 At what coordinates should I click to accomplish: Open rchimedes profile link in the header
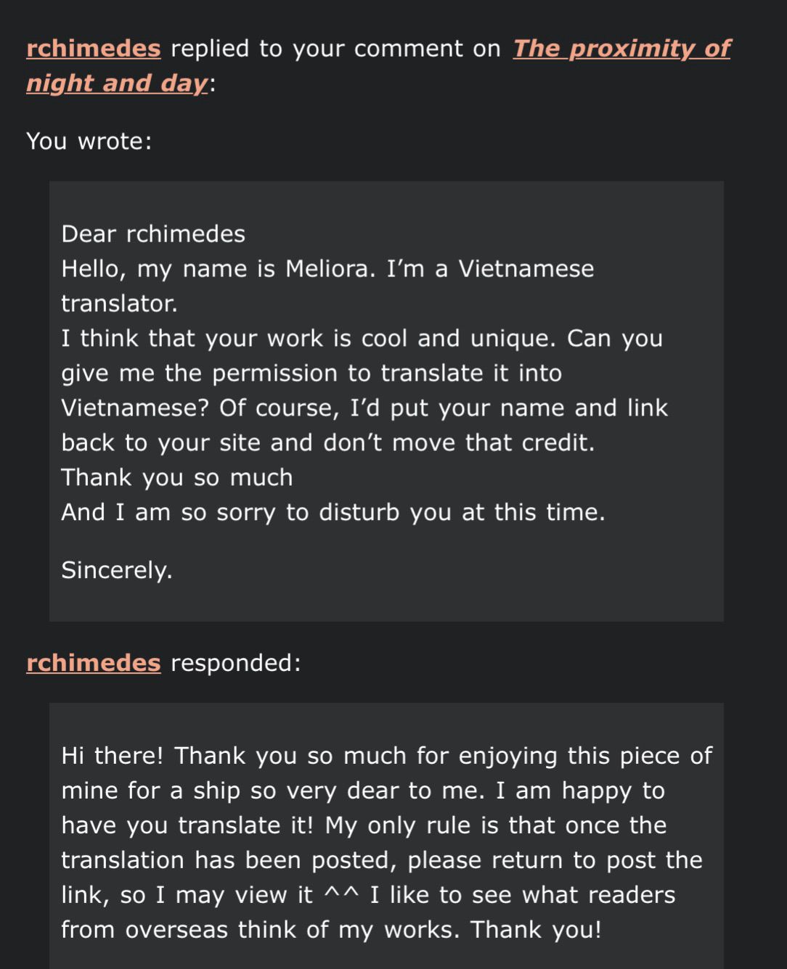click(93, 49)
